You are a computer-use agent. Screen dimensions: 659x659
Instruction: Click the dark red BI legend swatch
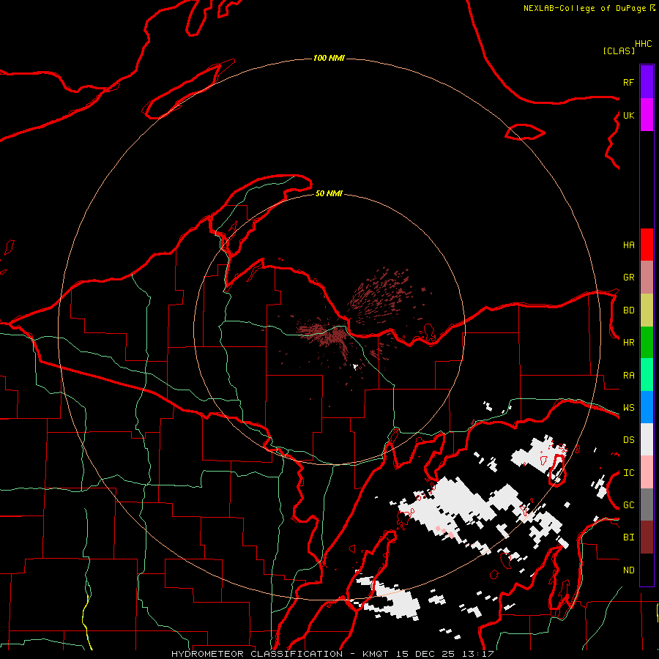tap(647, 537)
